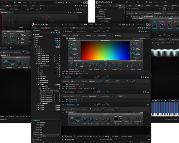The width and height of the screenshot is (179, 143).
Task: Switch to MIXER view in front window
Action: 91,25
